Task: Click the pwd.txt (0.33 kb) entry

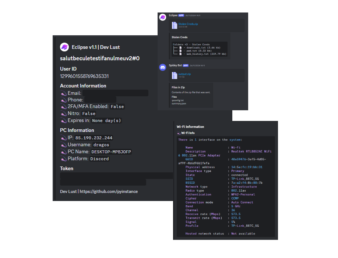Action: tap(199, 51)
